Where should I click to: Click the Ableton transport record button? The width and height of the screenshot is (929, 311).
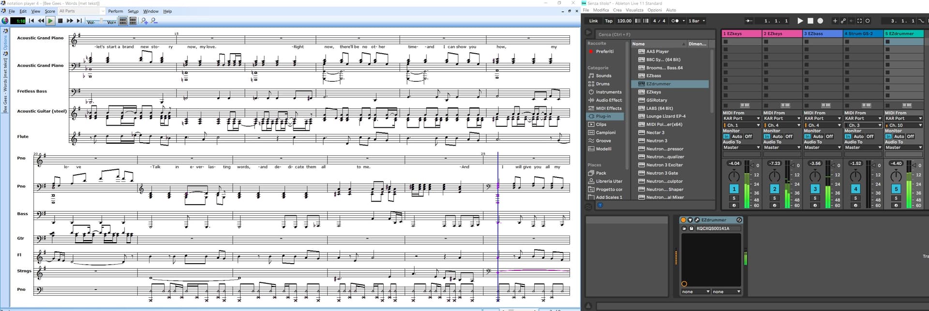[x=820, y=21]
